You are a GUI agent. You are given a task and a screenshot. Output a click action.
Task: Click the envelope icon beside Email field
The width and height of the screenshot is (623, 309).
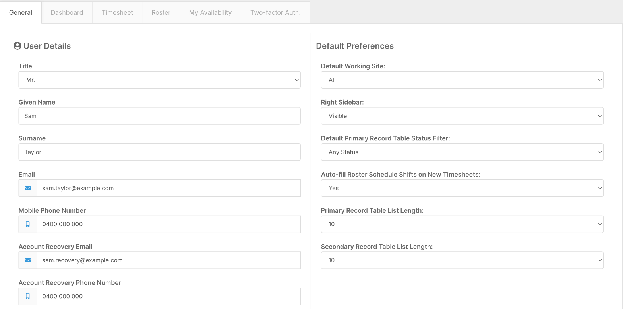click(28, 188)
